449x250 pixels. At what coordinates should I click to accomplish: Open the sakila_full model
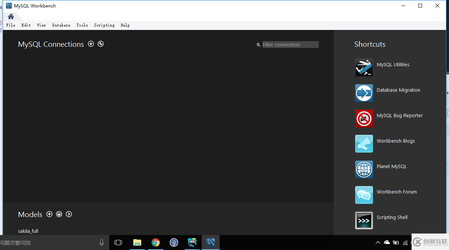coord(28,231)
